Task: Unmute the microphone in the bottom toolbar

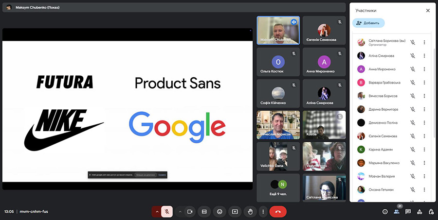Action: (167, 212)
